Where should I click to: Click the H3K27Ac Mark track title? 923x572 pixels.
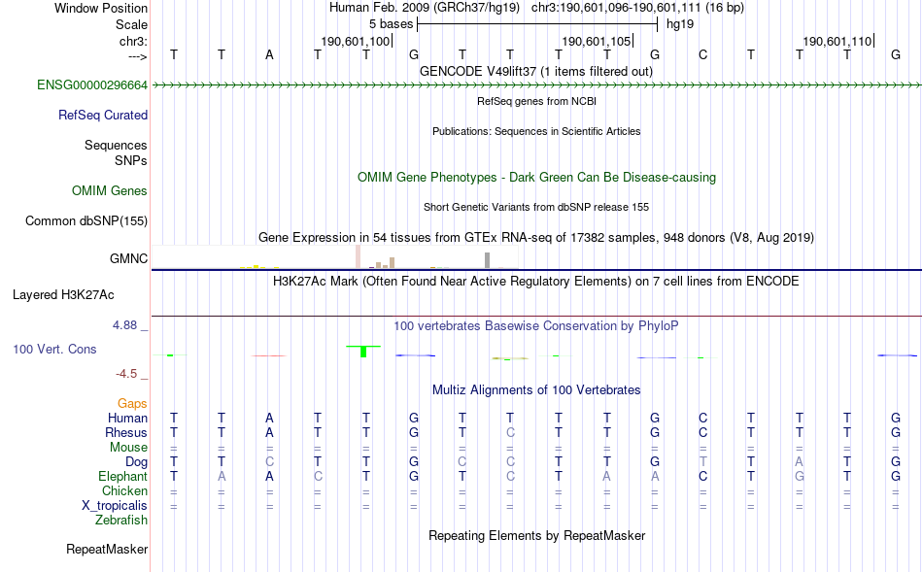[535, 282]
